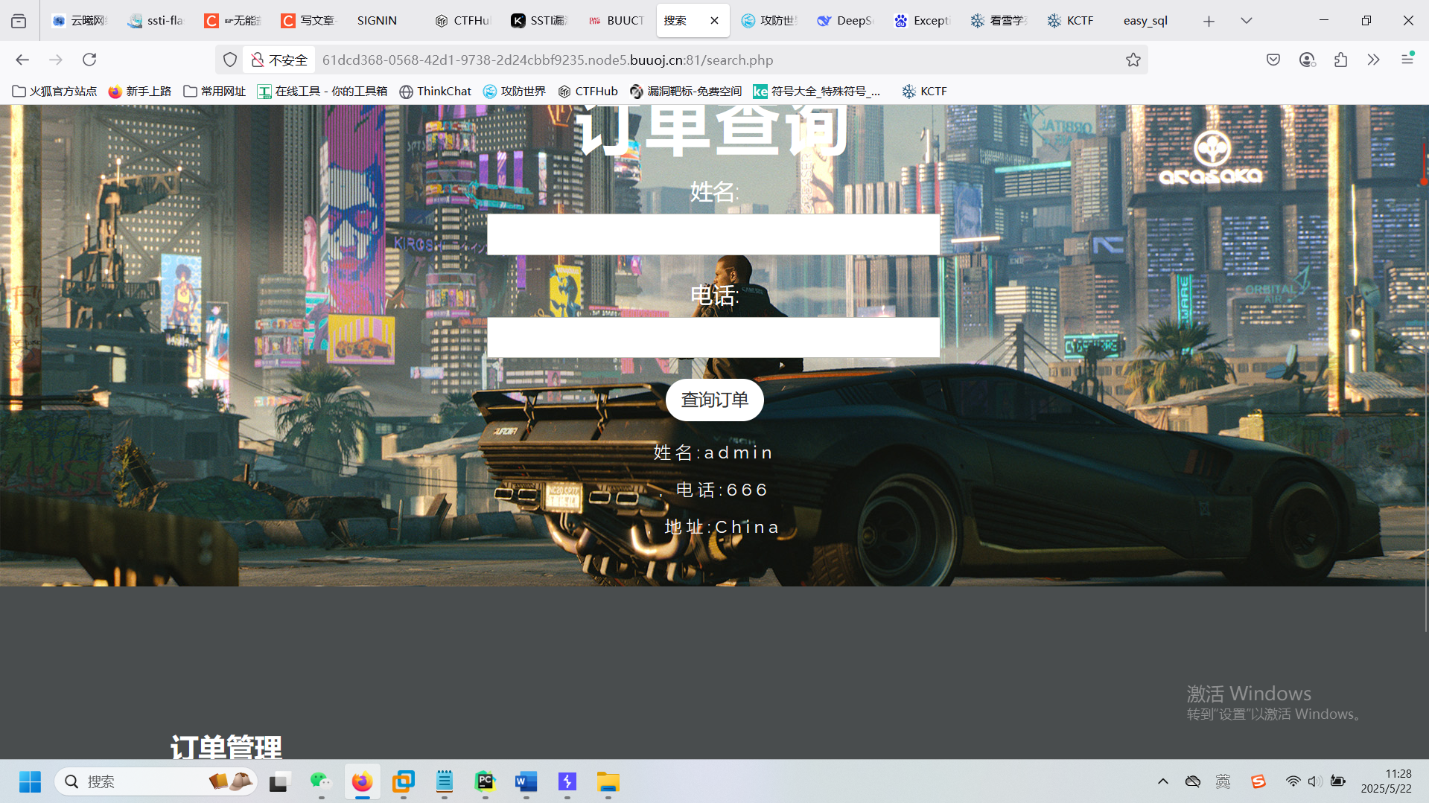The width and height of the screenshot is (1429, 803).
Task: Open the 漏洞靶标-免费空间 bookmark
Action: pos(686,92)
